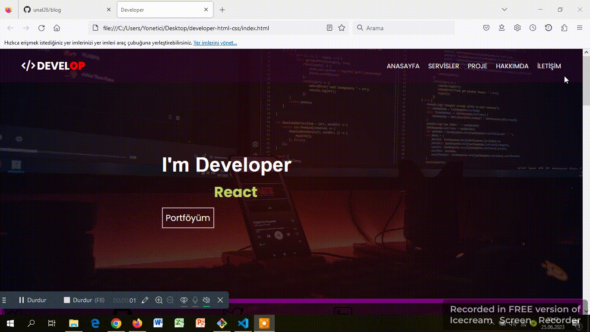Open the Firefox hamburger application menu
The image size is (590, 332).
pos(580,28)
